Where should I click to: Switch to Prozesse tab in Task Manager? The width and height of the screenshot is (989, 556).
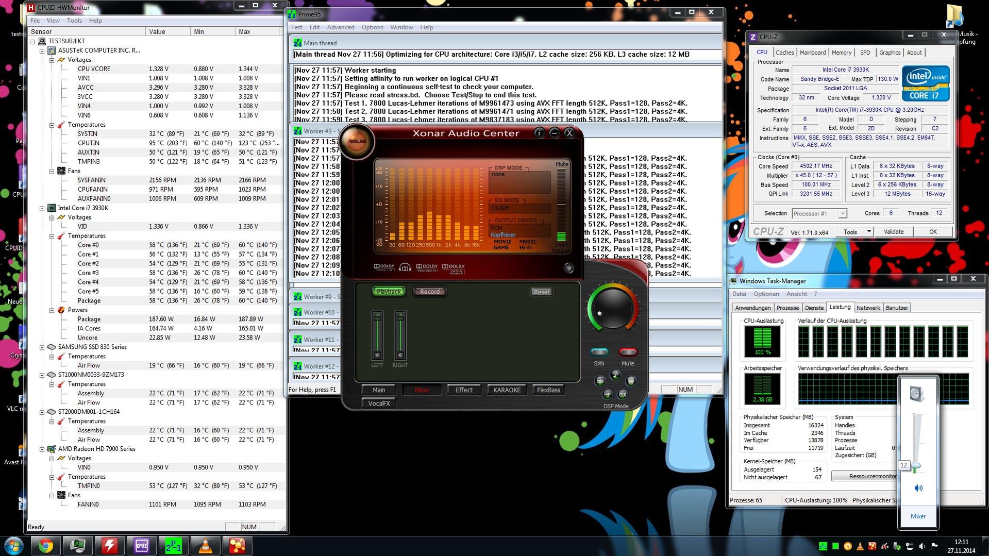tap(787, 308)
